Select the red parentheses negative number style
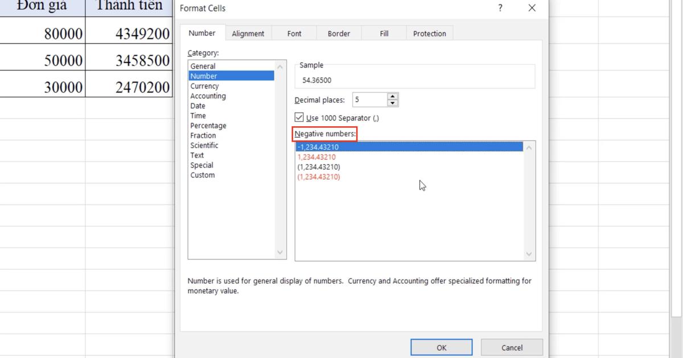This screenshot has width=683, height=358. 319,176
